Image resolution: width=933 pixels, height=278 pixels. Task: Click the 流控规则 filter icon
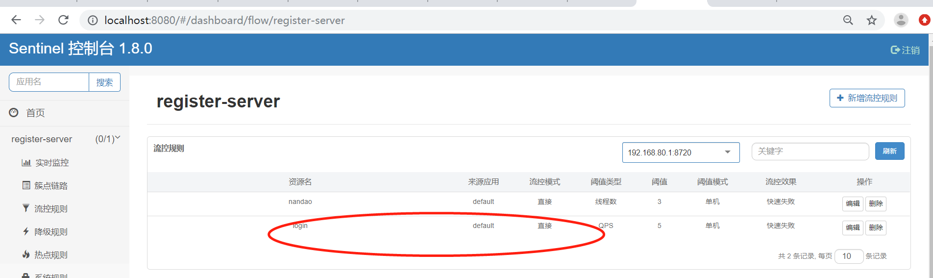(26, 208)
